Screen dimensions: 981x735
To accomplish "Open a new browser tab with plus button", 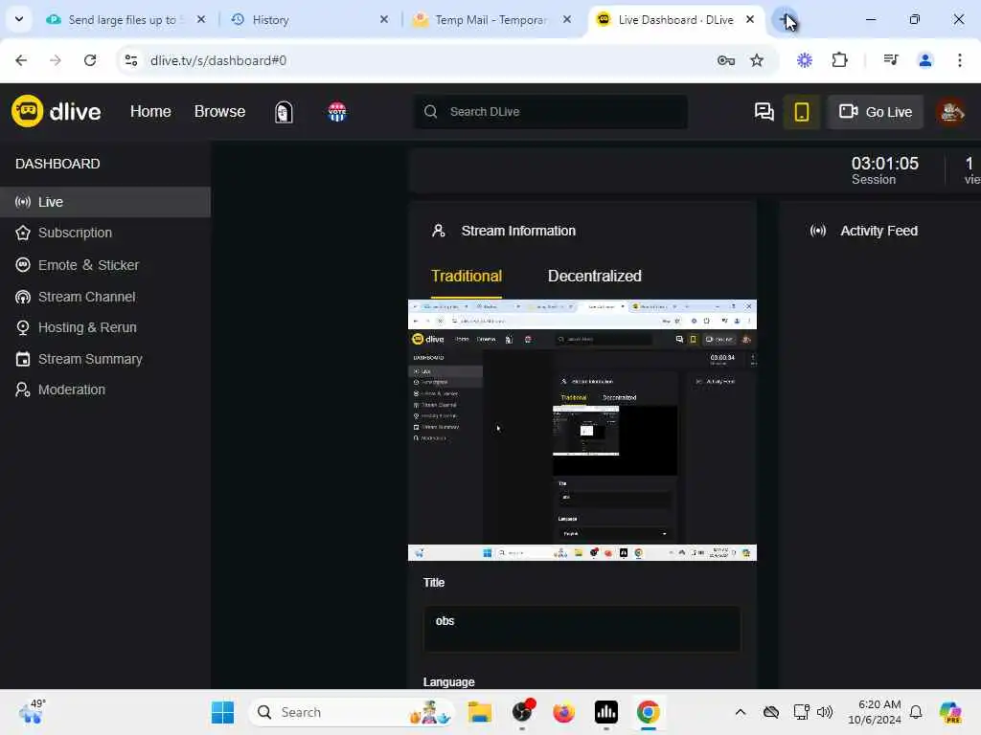I will coord(785,19).
